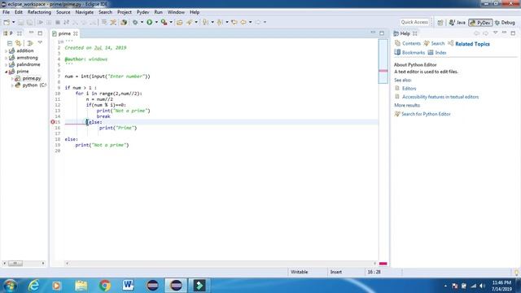
Task: Click the Terminate stop toolbar icon
Action: pyautogui.click(x=58, y=22)
